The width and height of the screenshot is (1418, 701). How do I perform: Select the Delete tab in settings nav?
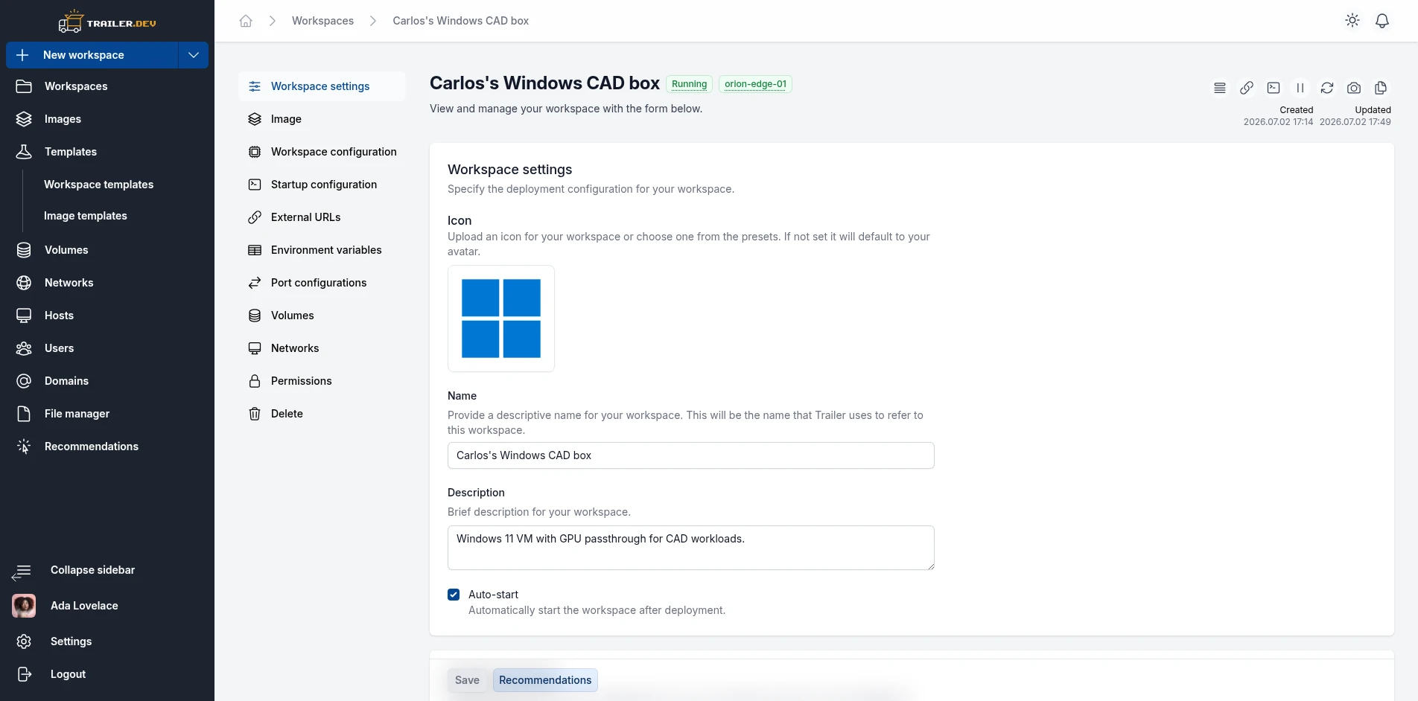pos(322,414)
